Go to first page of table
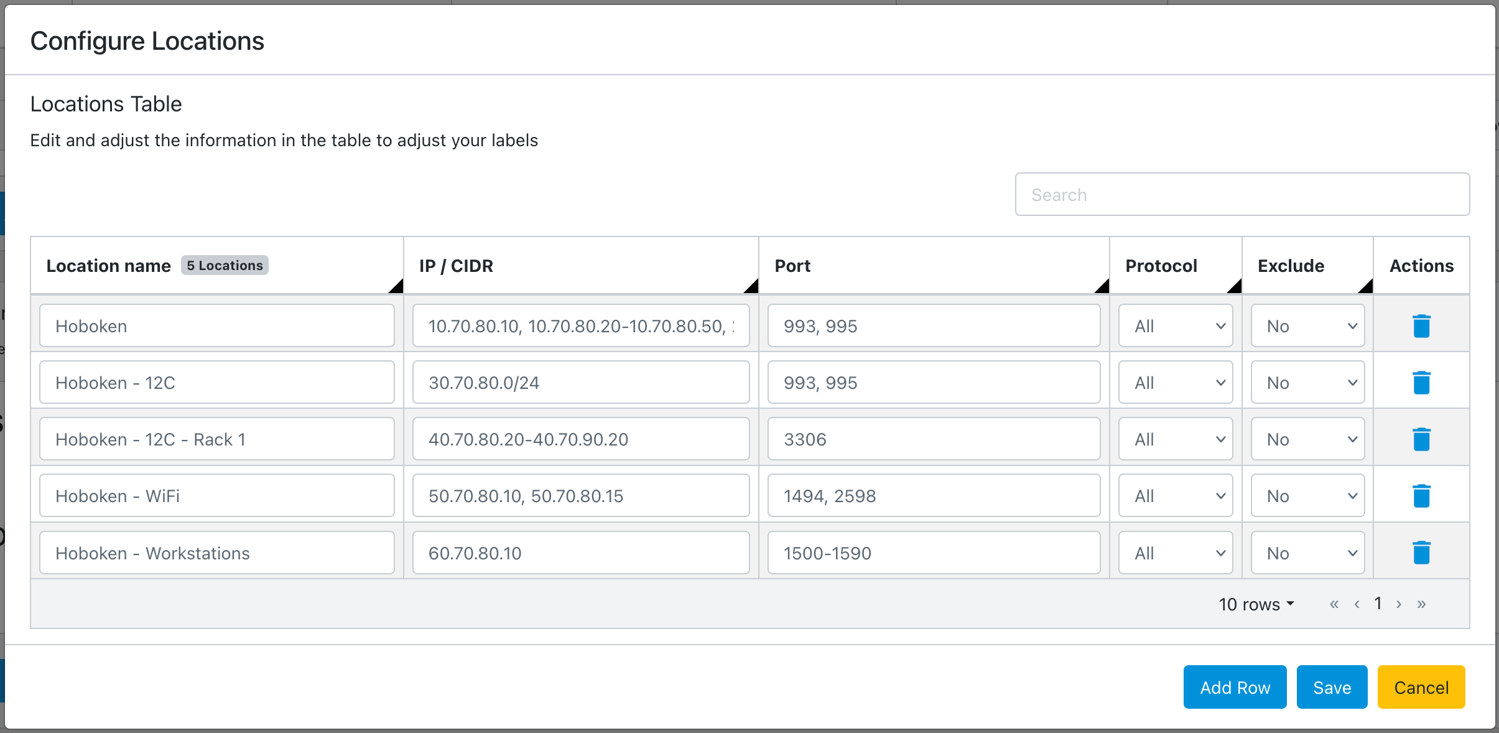The height and width of the screenshot is (733, 1499). click(x=1334, y=604)
